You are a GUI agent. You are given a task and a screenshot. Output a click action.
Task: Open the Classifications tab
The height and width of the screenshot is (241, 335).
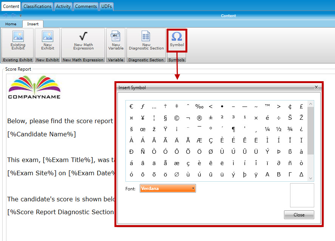click(x=37, y=6)
